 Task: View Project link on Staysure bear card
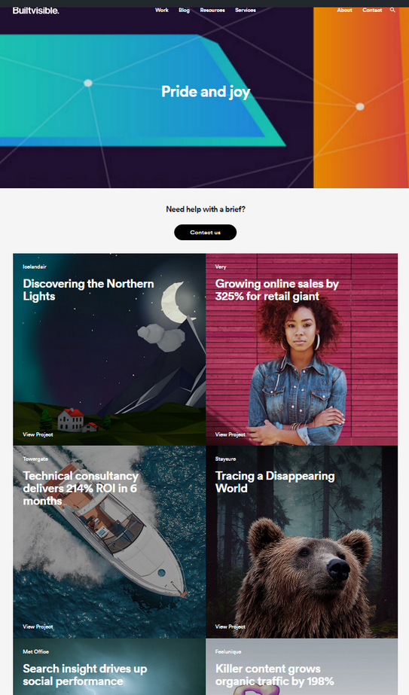click(x=230, y=626)
